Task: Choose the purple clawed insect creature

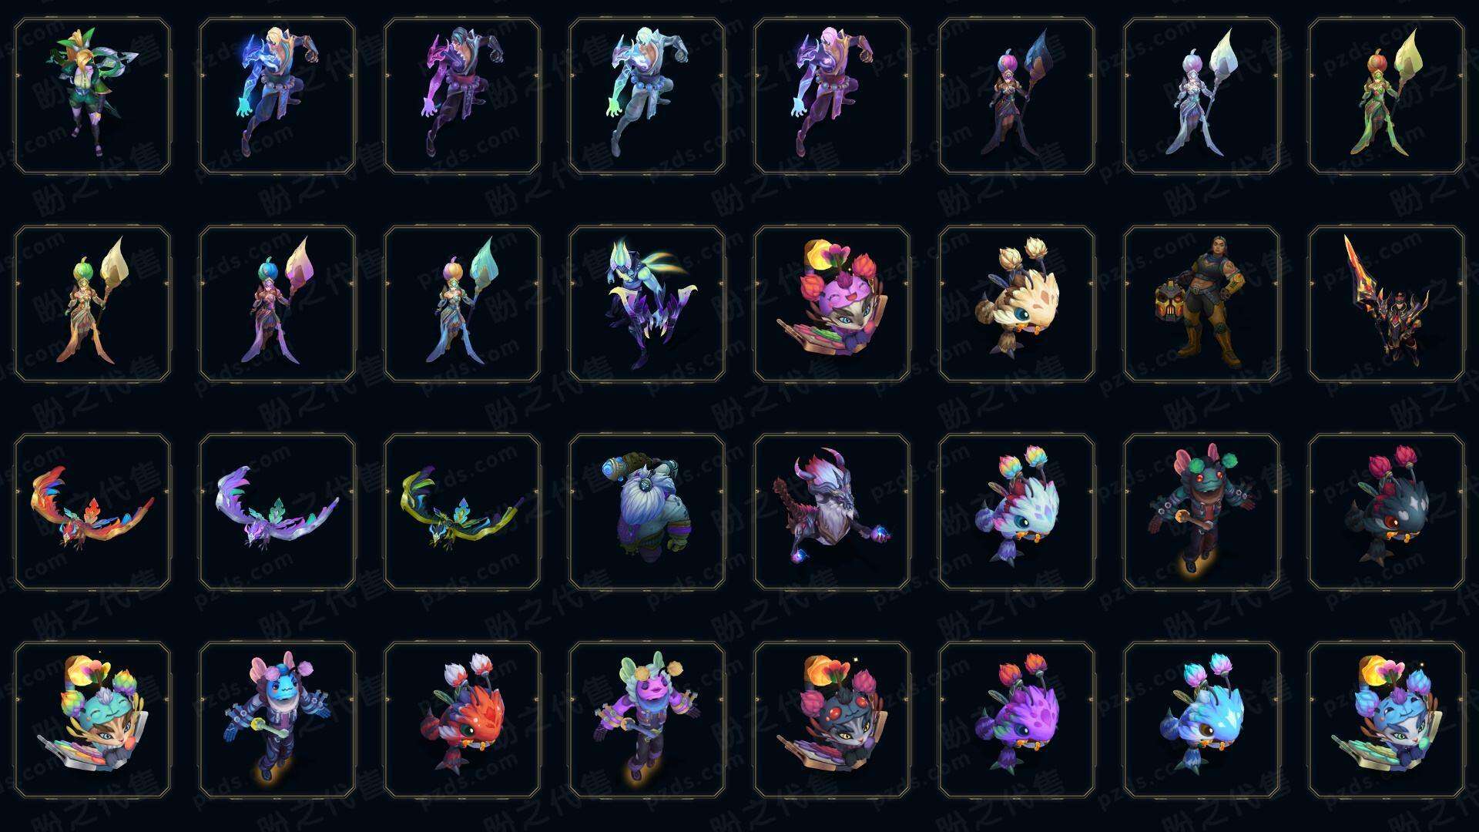Action: point(647,304)
